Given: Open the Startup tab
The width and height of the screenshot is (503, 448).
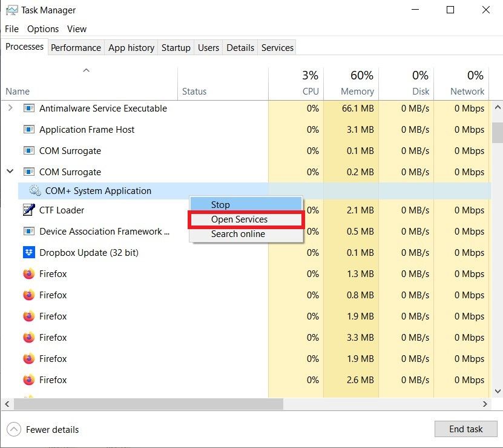Looking at the screenshot, I should pyautogui.click(x=176, y=48).
